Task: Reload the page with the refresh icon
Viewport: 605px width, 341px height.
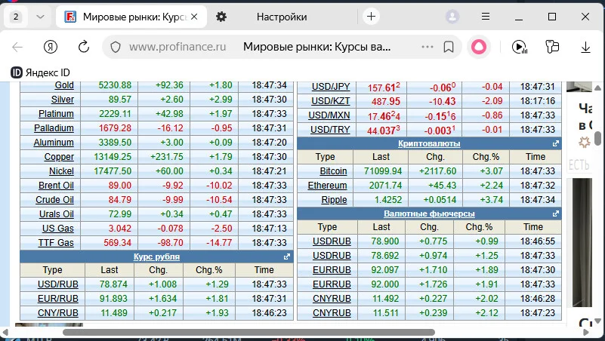Action: (x=84, y=47)
